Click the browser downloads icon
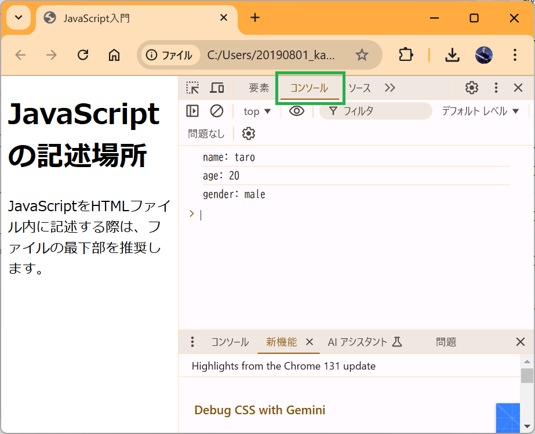The width and height of the screenshot is (535, 434). 452,55
